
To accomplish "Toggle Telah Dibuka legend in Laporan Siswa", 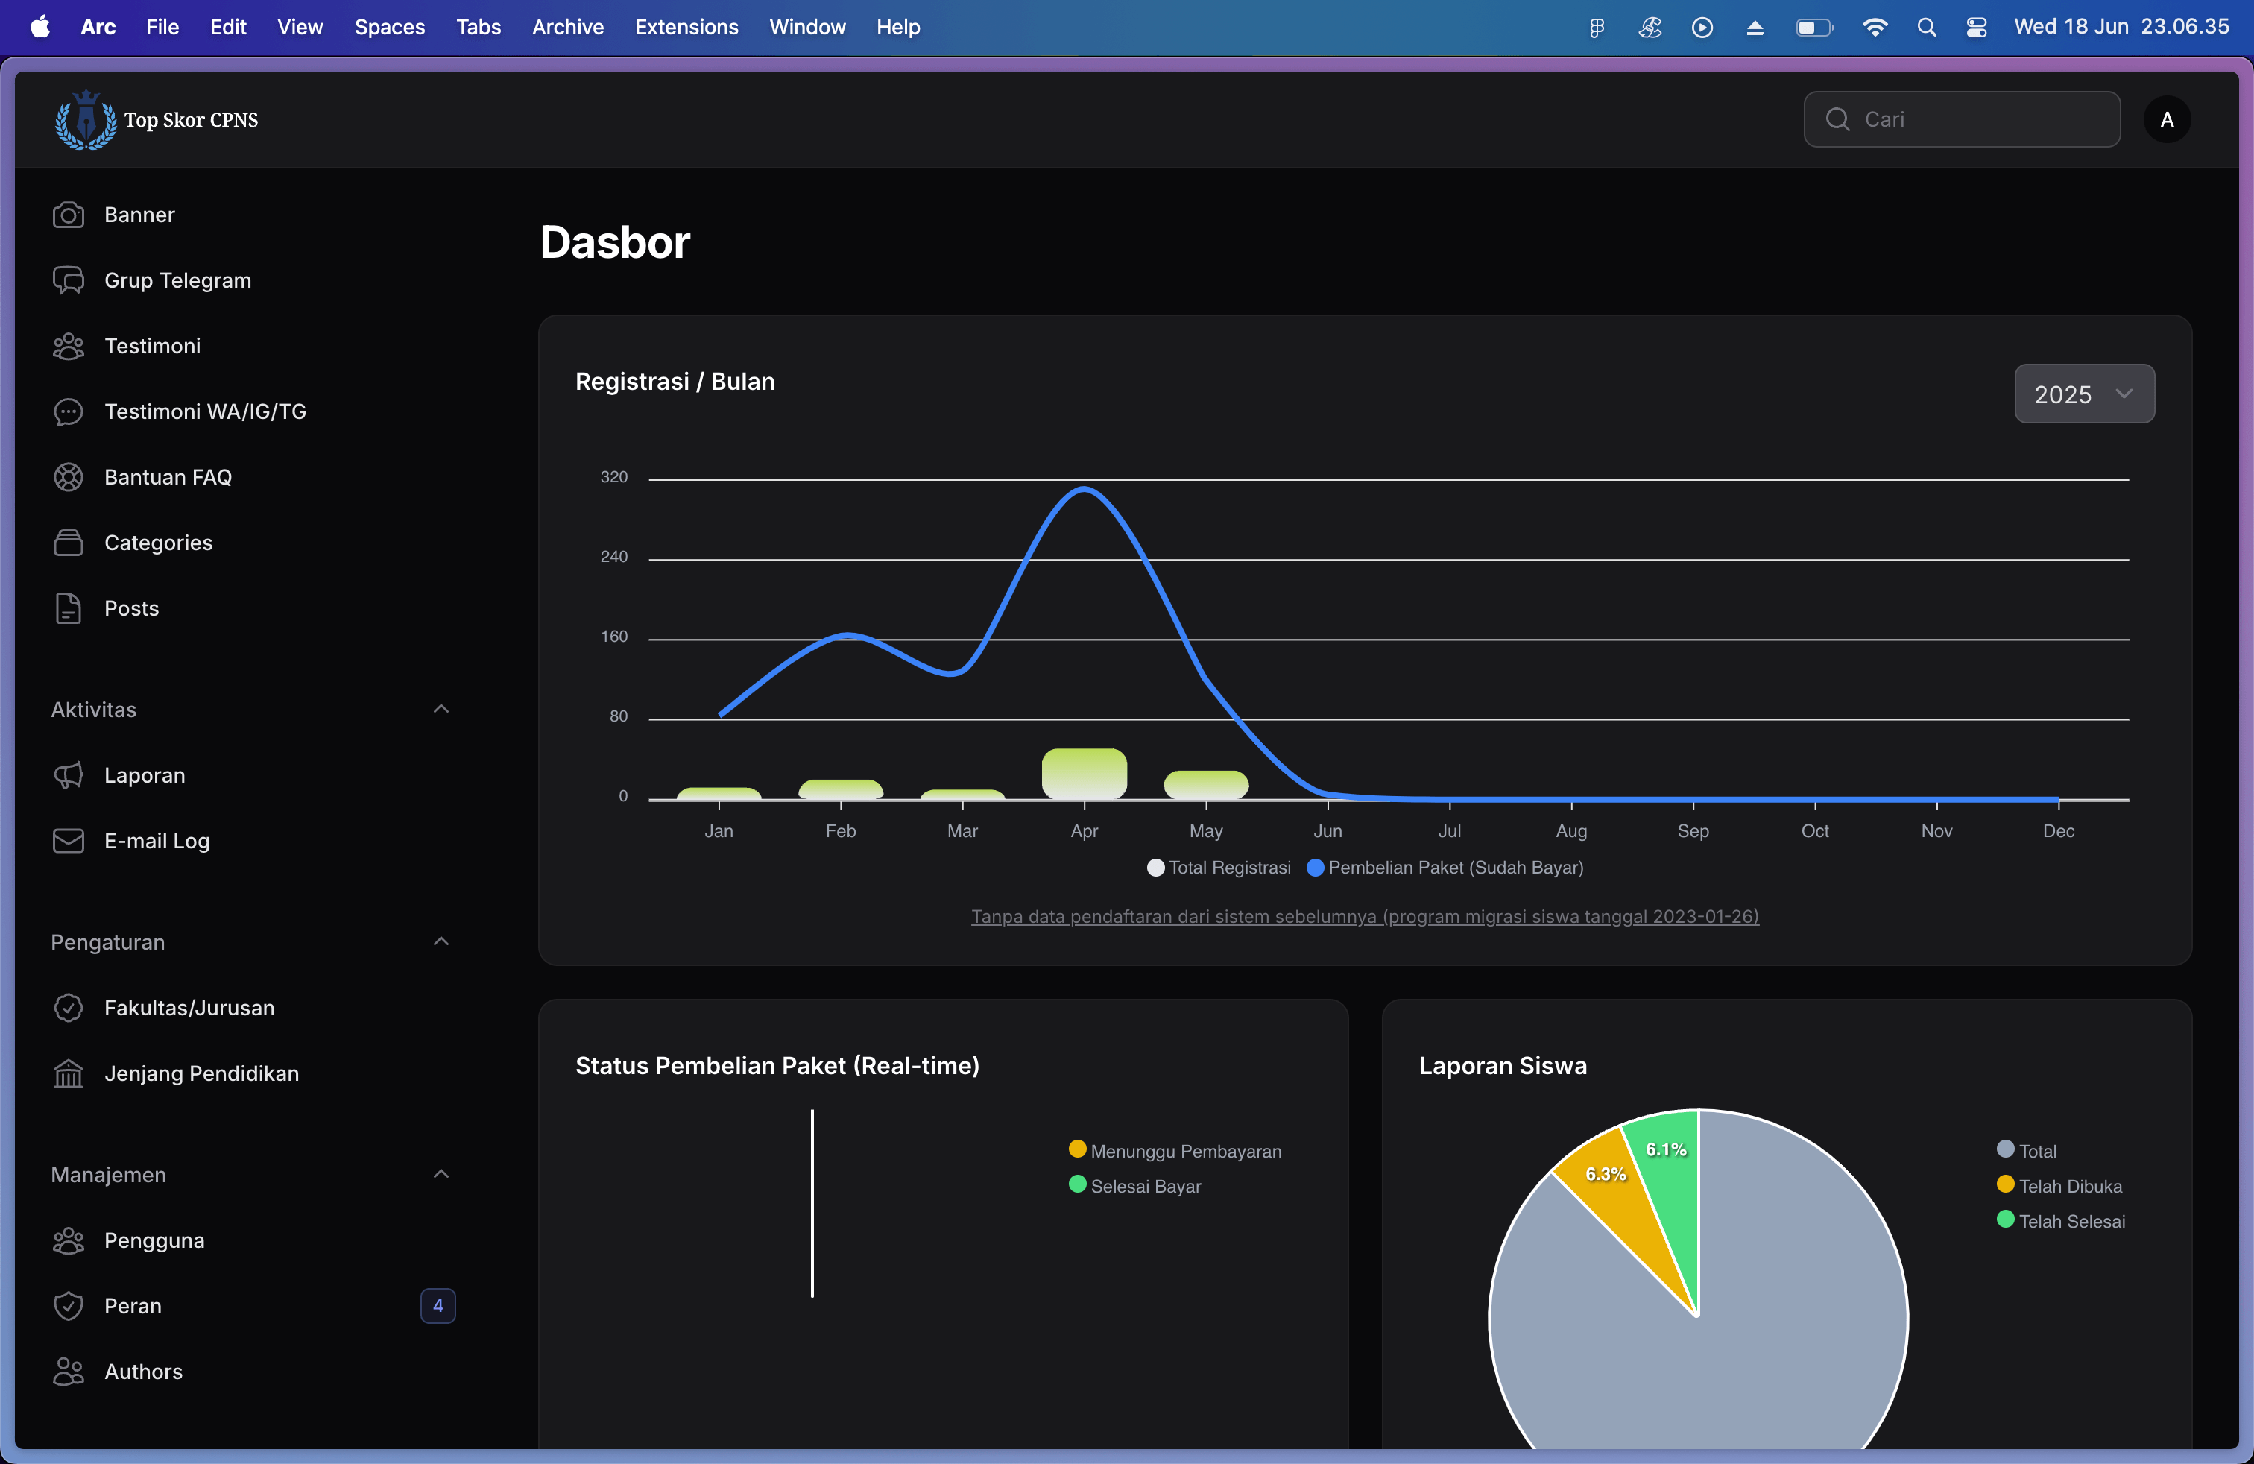I will coord(2060,1186).
